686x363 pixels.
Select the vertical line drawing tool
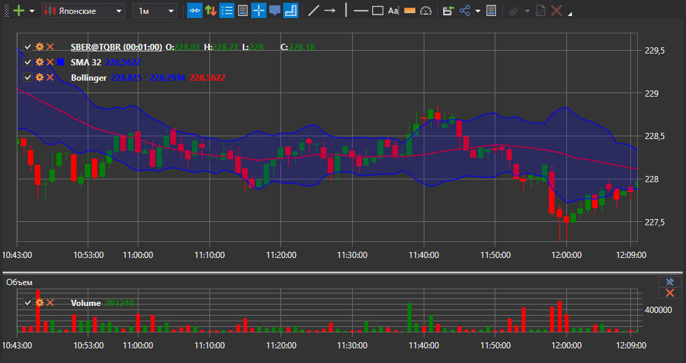346,10
